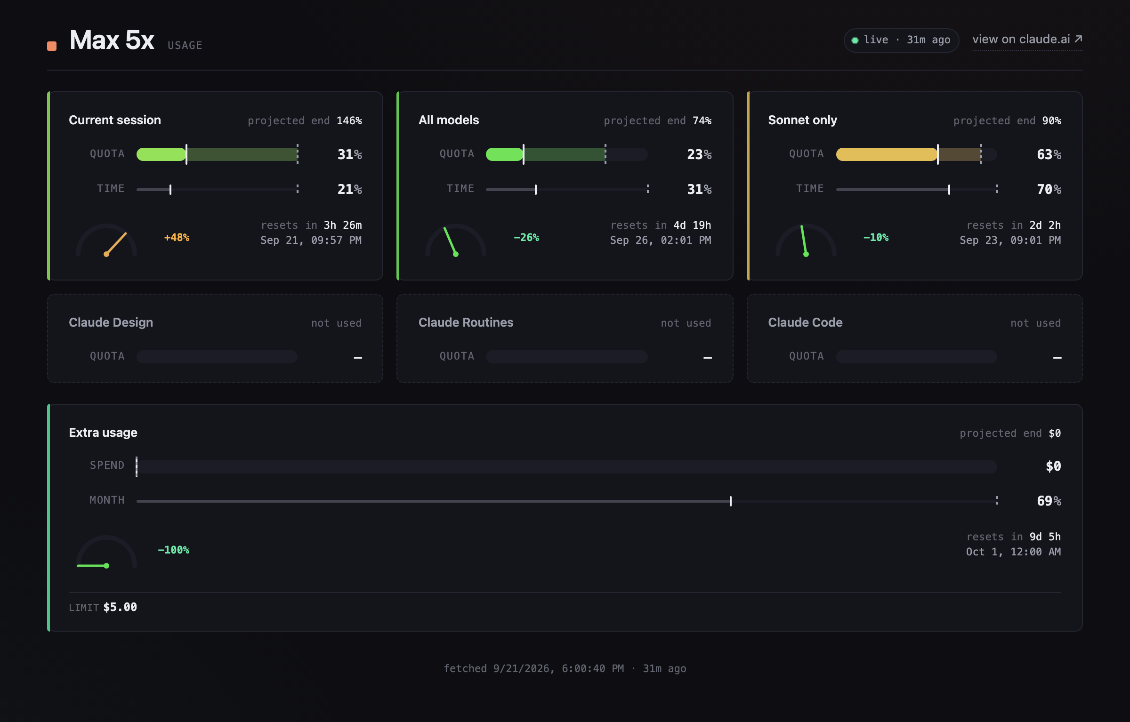Click the All models pace gauge
Image resolution: width=1130 pixels, height=722 pixels.
(x=456, y=240)
